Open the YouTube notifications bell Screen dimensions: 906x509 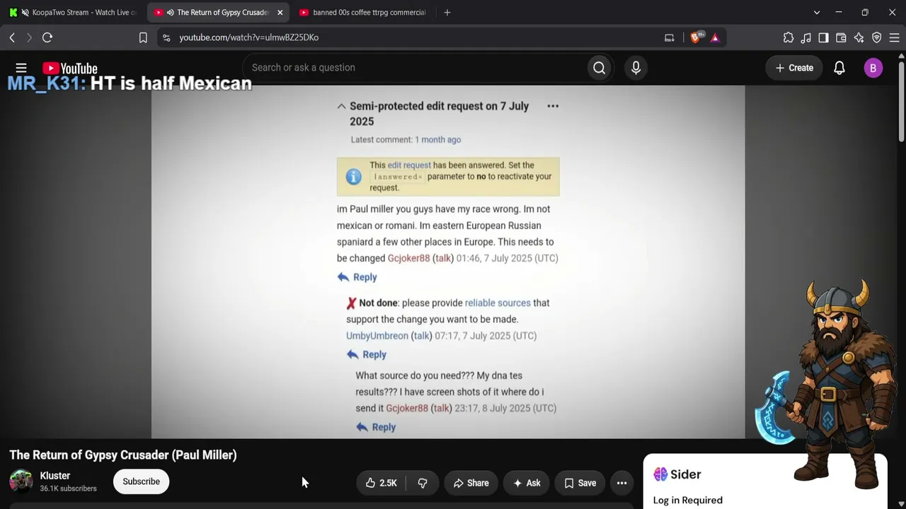click(x=839, y=68)
